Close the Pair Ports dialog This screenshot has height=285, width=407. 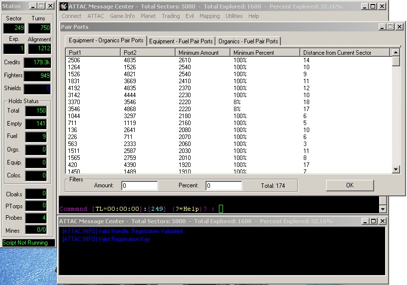(x=399, y=27)
